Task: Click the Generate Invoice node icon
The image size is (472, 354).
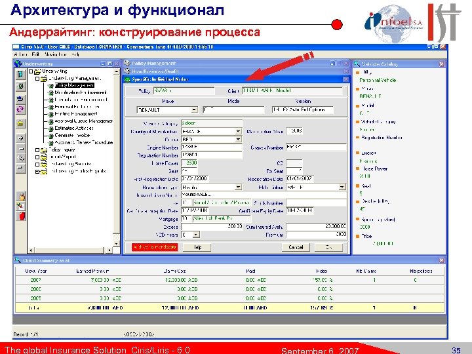Action: (51, 136)
